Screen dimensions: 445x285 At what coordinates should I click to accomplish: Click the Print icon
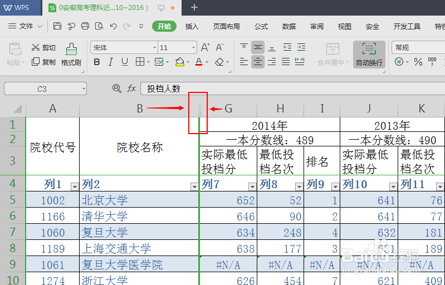[x=85, y=26]
